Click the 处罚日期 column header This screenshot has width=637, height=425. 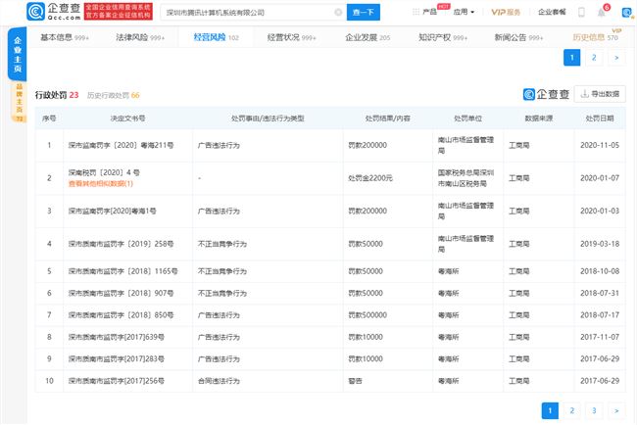pos(600,118)
